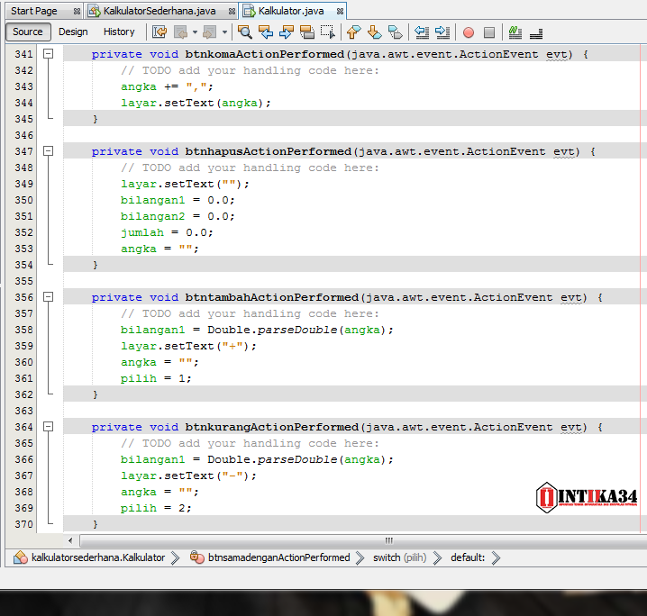This screenshot has width=647, height=616.
Task: Place cursor on 'angka += ",";' line
Action: (167, 86)
